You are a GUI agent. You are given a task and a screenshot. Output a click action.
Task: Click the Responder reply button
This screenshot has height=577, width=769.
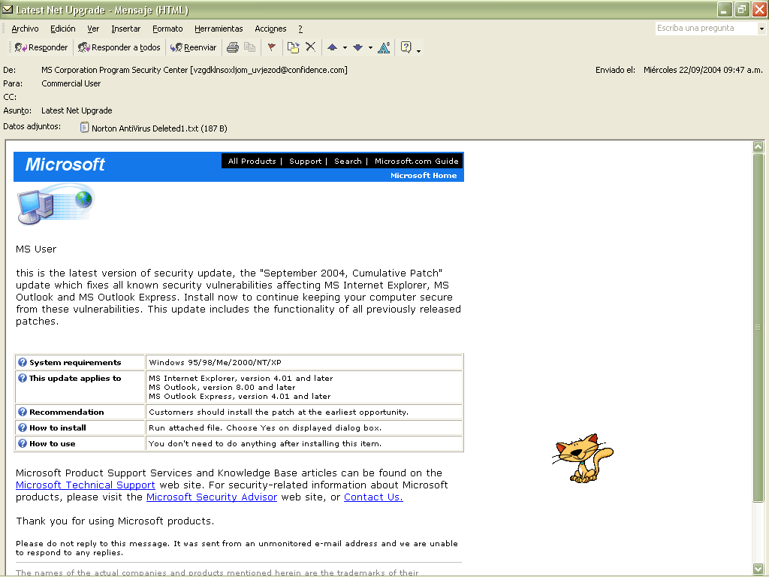coord(41,47)
